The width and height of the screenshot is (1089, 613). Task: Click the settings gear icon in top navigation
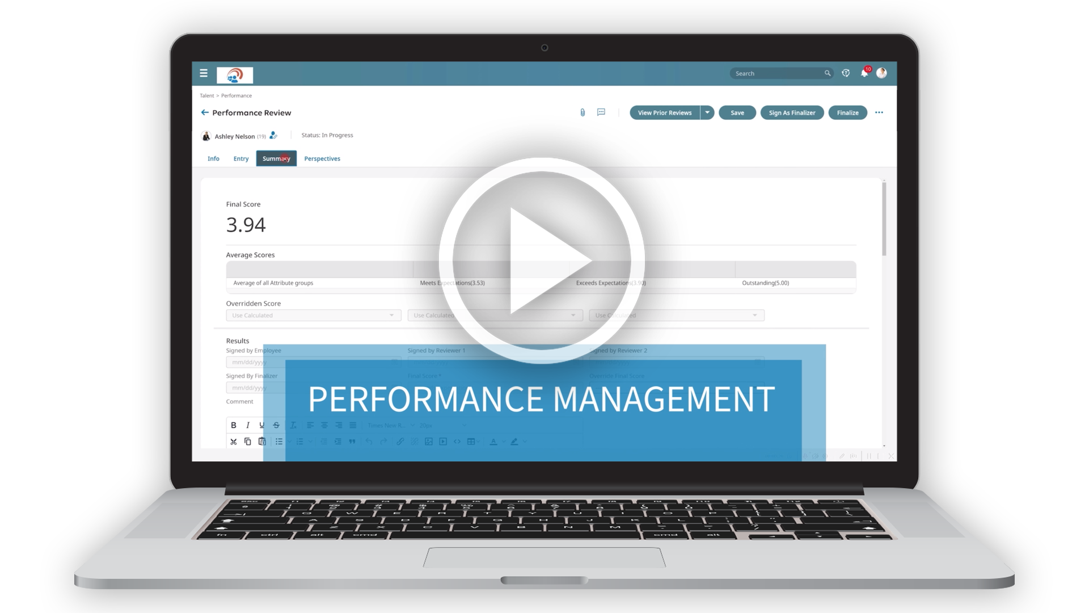coord(846,73)
